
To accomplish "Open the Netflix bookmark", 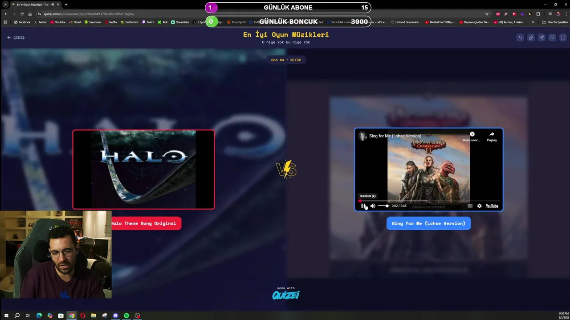I will (111, 22).
